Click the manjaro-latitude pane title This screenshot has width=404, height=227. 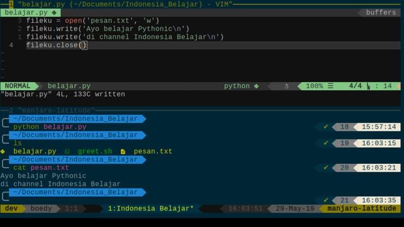(56, 110)
